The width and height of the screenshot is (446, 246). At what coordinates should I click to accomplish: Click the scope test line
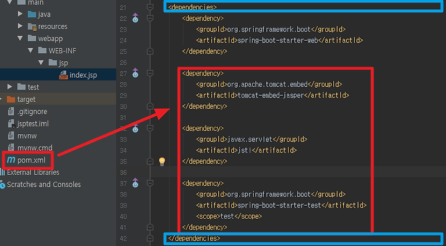[229, 216]
